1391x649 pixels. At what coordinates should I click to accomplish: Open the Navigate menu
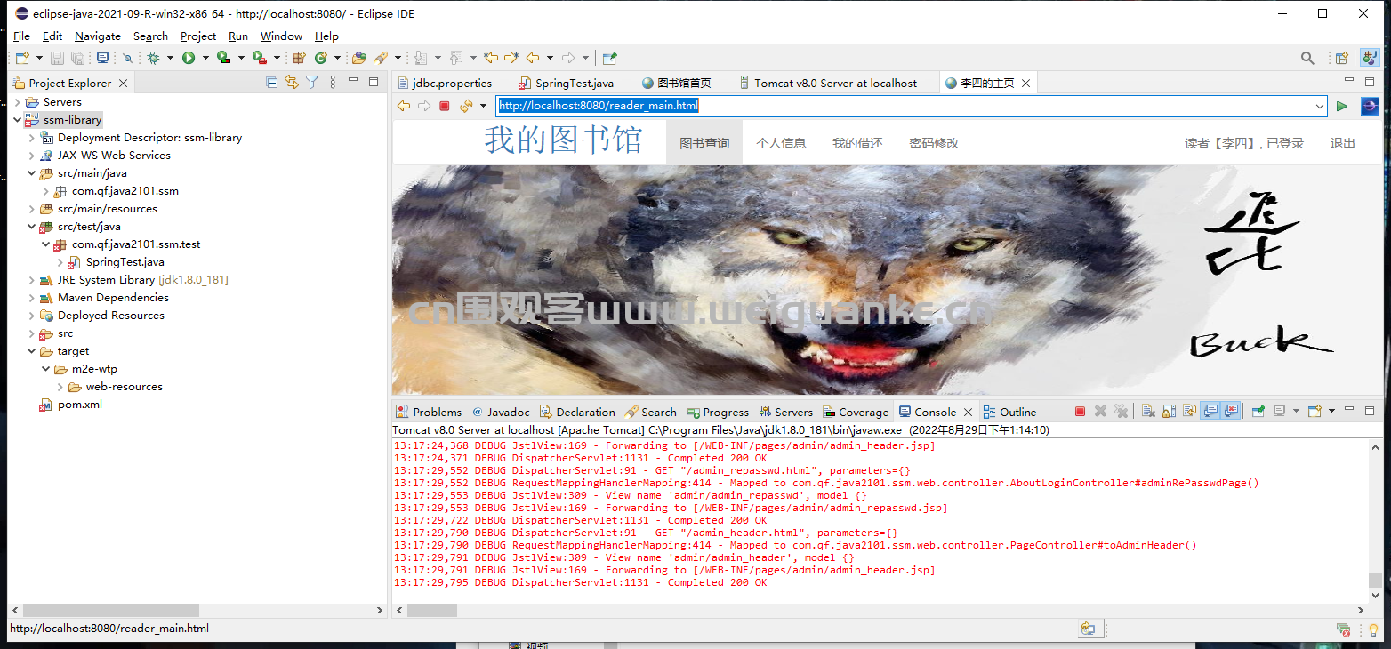98,36
